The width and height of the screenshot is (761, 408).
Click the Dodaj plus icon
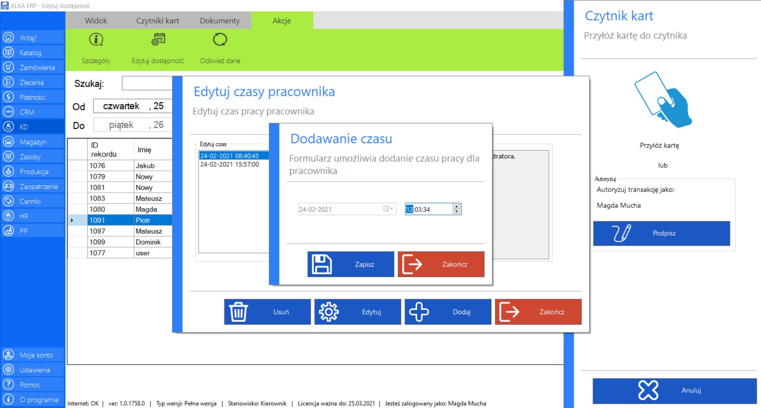[x=419, y=312]
